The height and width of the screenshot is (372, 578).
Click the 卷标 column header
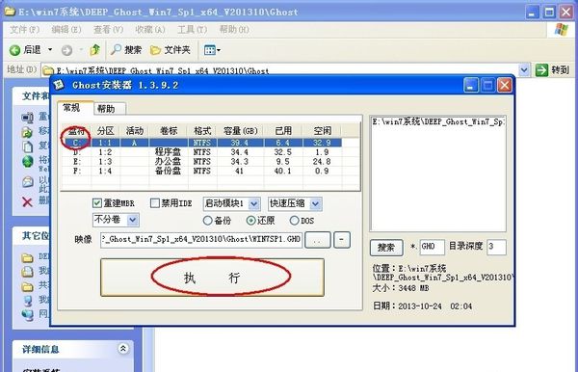point(169,130)
